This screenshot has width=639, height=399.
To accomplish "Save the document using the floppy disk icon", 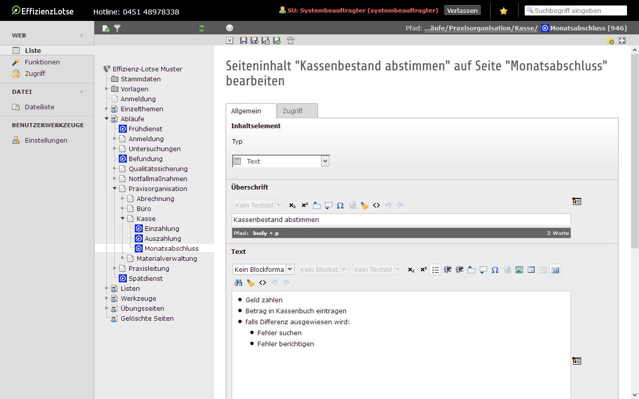I will pyautogui.click(x=244, y=40).
